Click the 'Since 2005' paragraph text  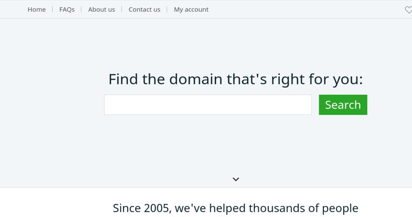coord(236,209)
